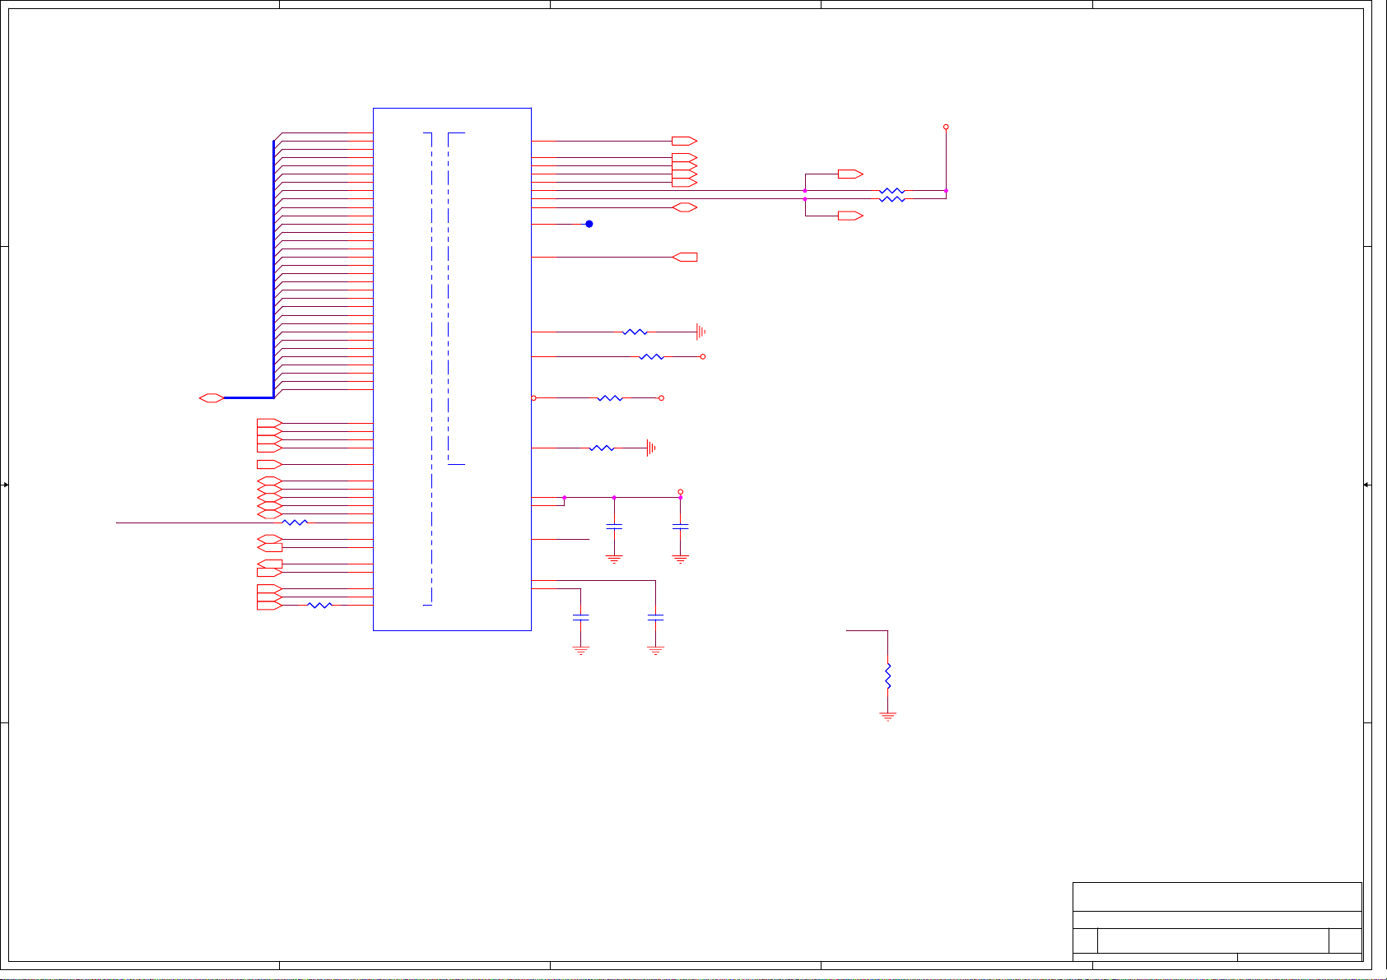This screenshot has width=1387, height=980.
Task: Select the large blue-outlined IC body rectangle
Action: [452, 369]
